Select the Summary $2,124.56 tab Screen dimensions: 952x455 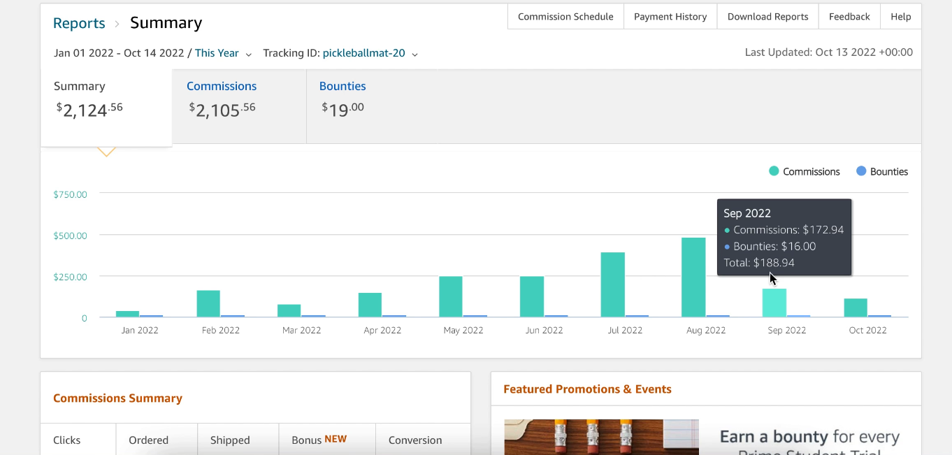(106, 108)
